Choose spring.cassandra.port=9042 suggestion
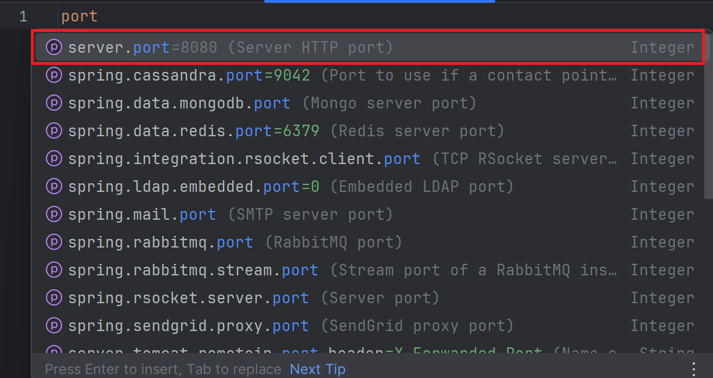The width and height of the screenshot is (713, 378). [x=368, y=75]
